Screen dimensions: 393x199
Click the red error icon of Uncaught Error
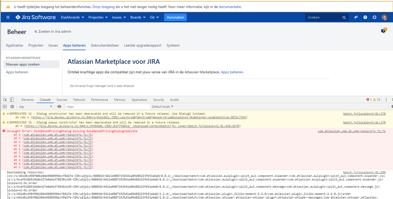[x=4, y=131]
